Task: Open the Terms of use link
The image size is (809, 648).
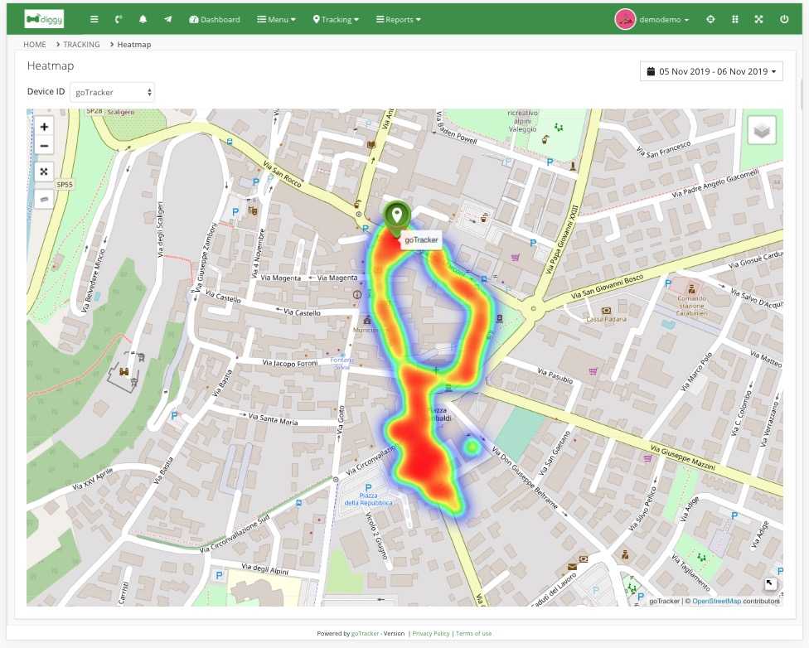Action: (x=473, y=633)
